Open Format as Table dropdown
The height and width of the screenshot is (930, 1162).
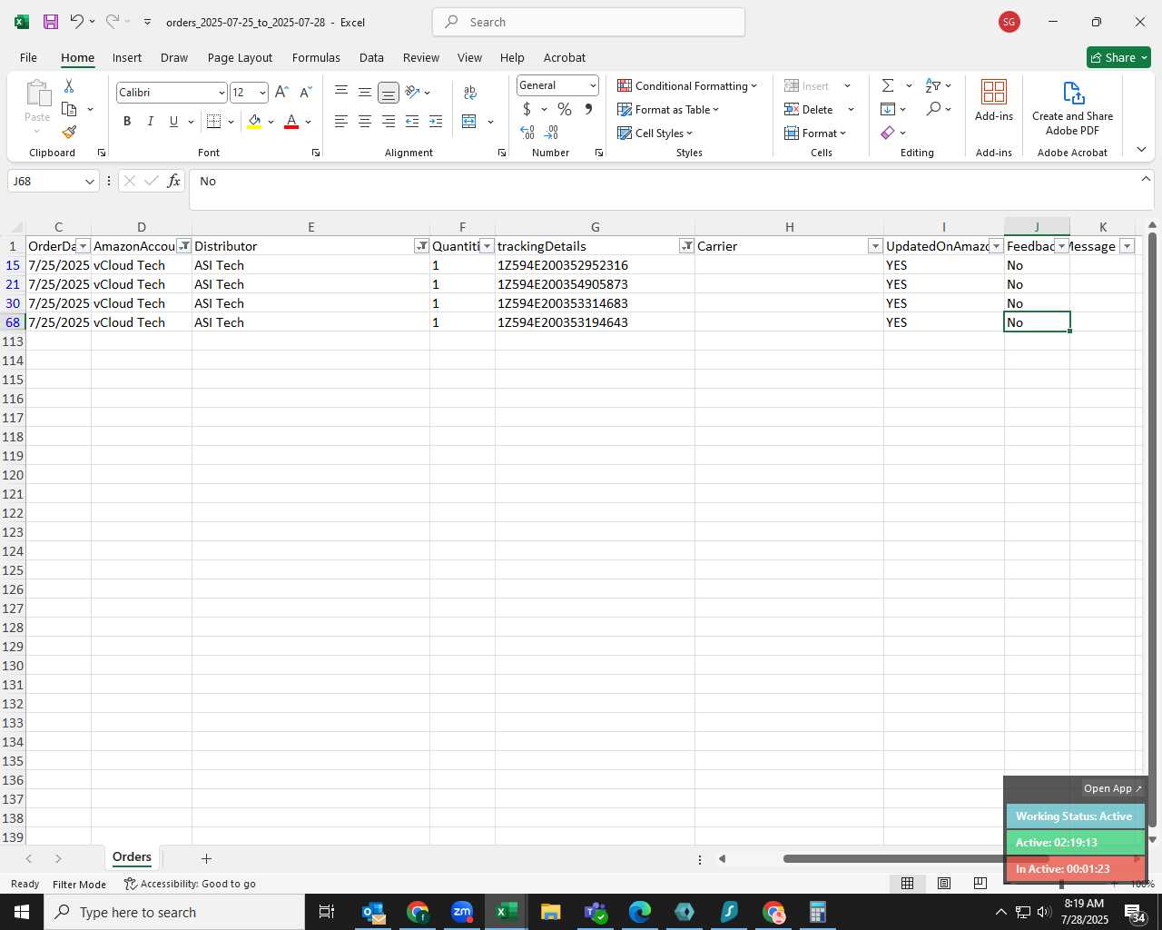(x=668, y=109)
